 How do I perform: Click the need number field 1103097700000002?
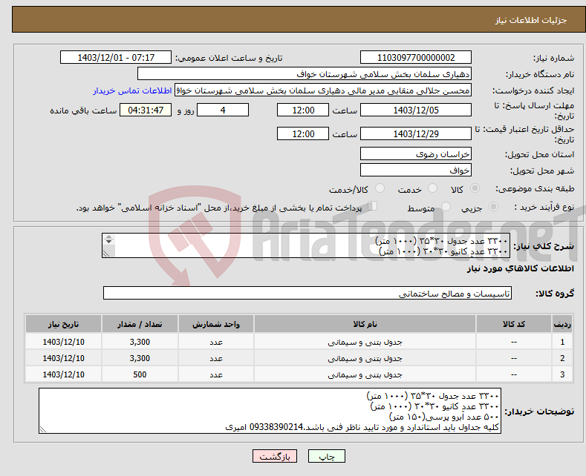416,57
